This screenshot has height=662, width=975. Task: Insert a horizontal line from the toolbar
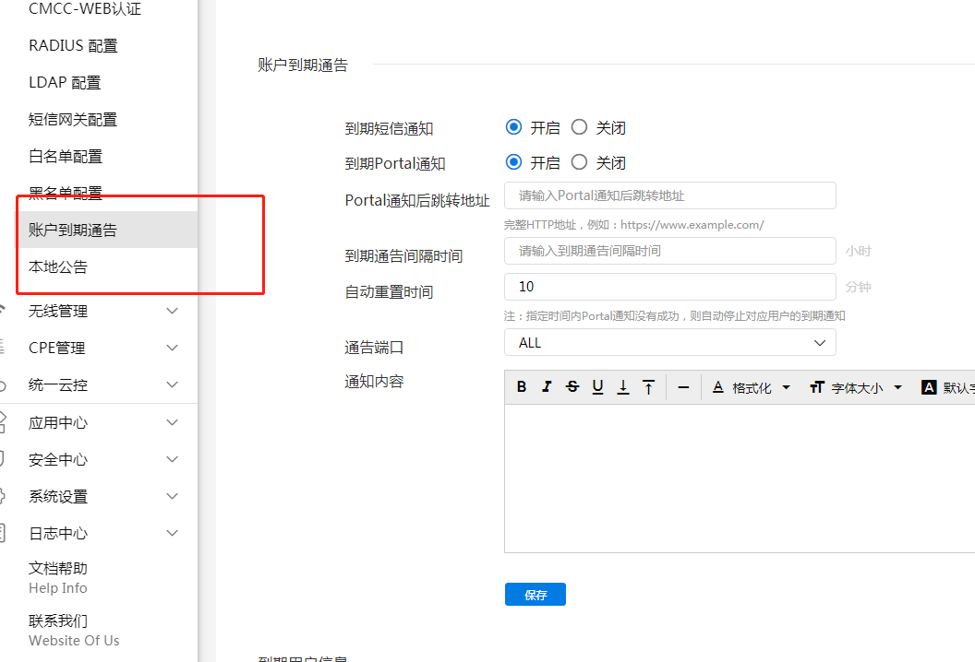[683, 387]
